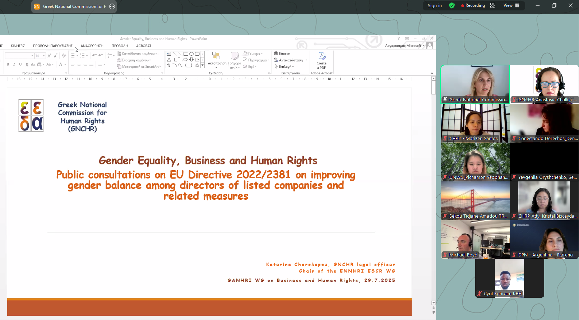Increase font size with the larger A icon
Viewport: 579px width, 320px height.
tap(49, 56)
